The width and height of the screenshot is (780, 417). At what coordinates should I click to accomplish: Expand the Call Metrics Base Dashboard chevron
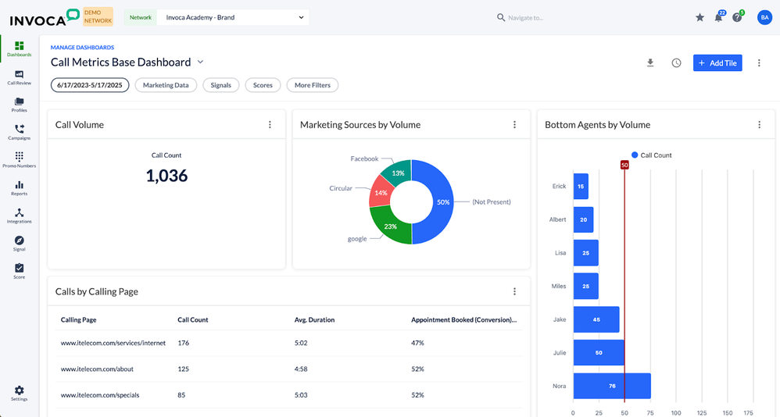[201, 62]
